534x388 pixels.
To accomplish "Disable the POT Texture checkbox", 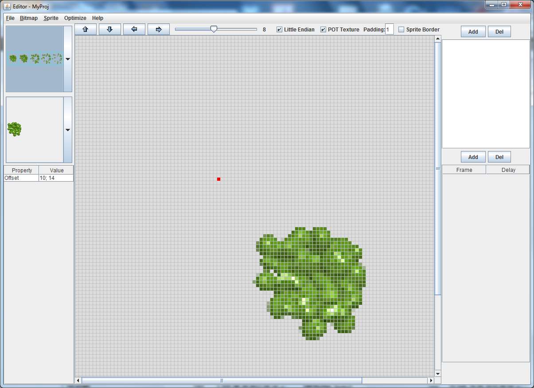I will (x=323, y=29).
